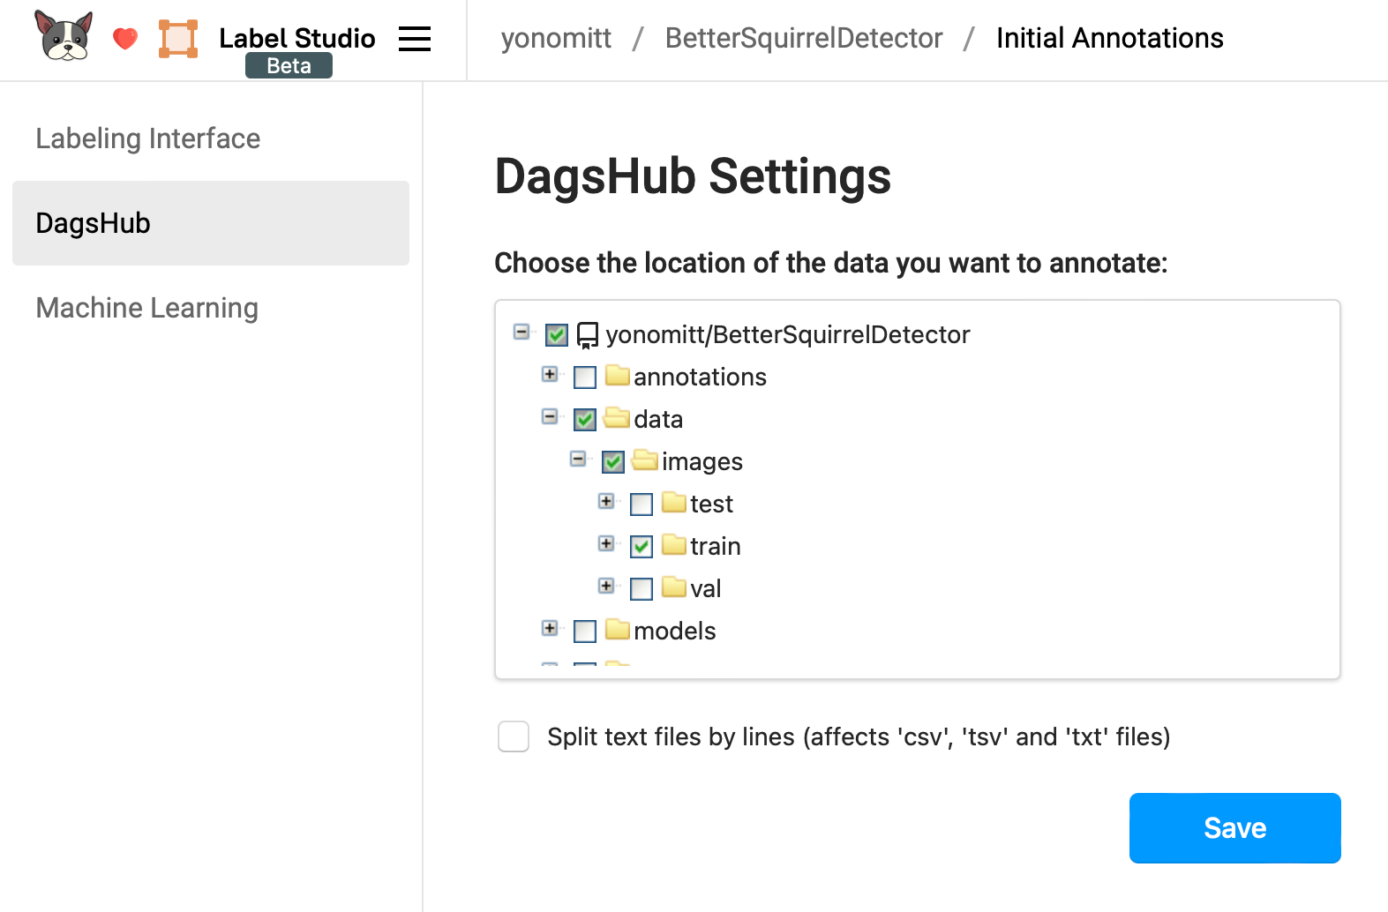1388x912 pixels.
Task: Uncheck the train folder checkbox
Action: 641,547
